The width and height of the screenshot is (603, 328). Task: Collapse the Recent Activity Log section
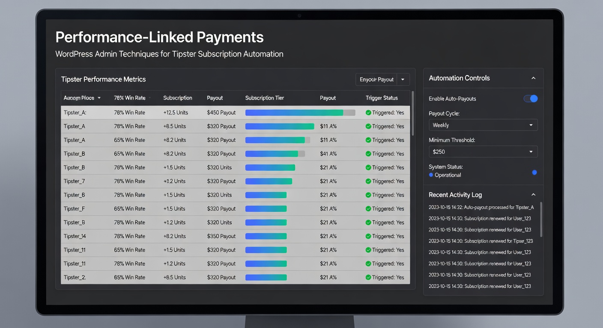[x=534, y=194]
